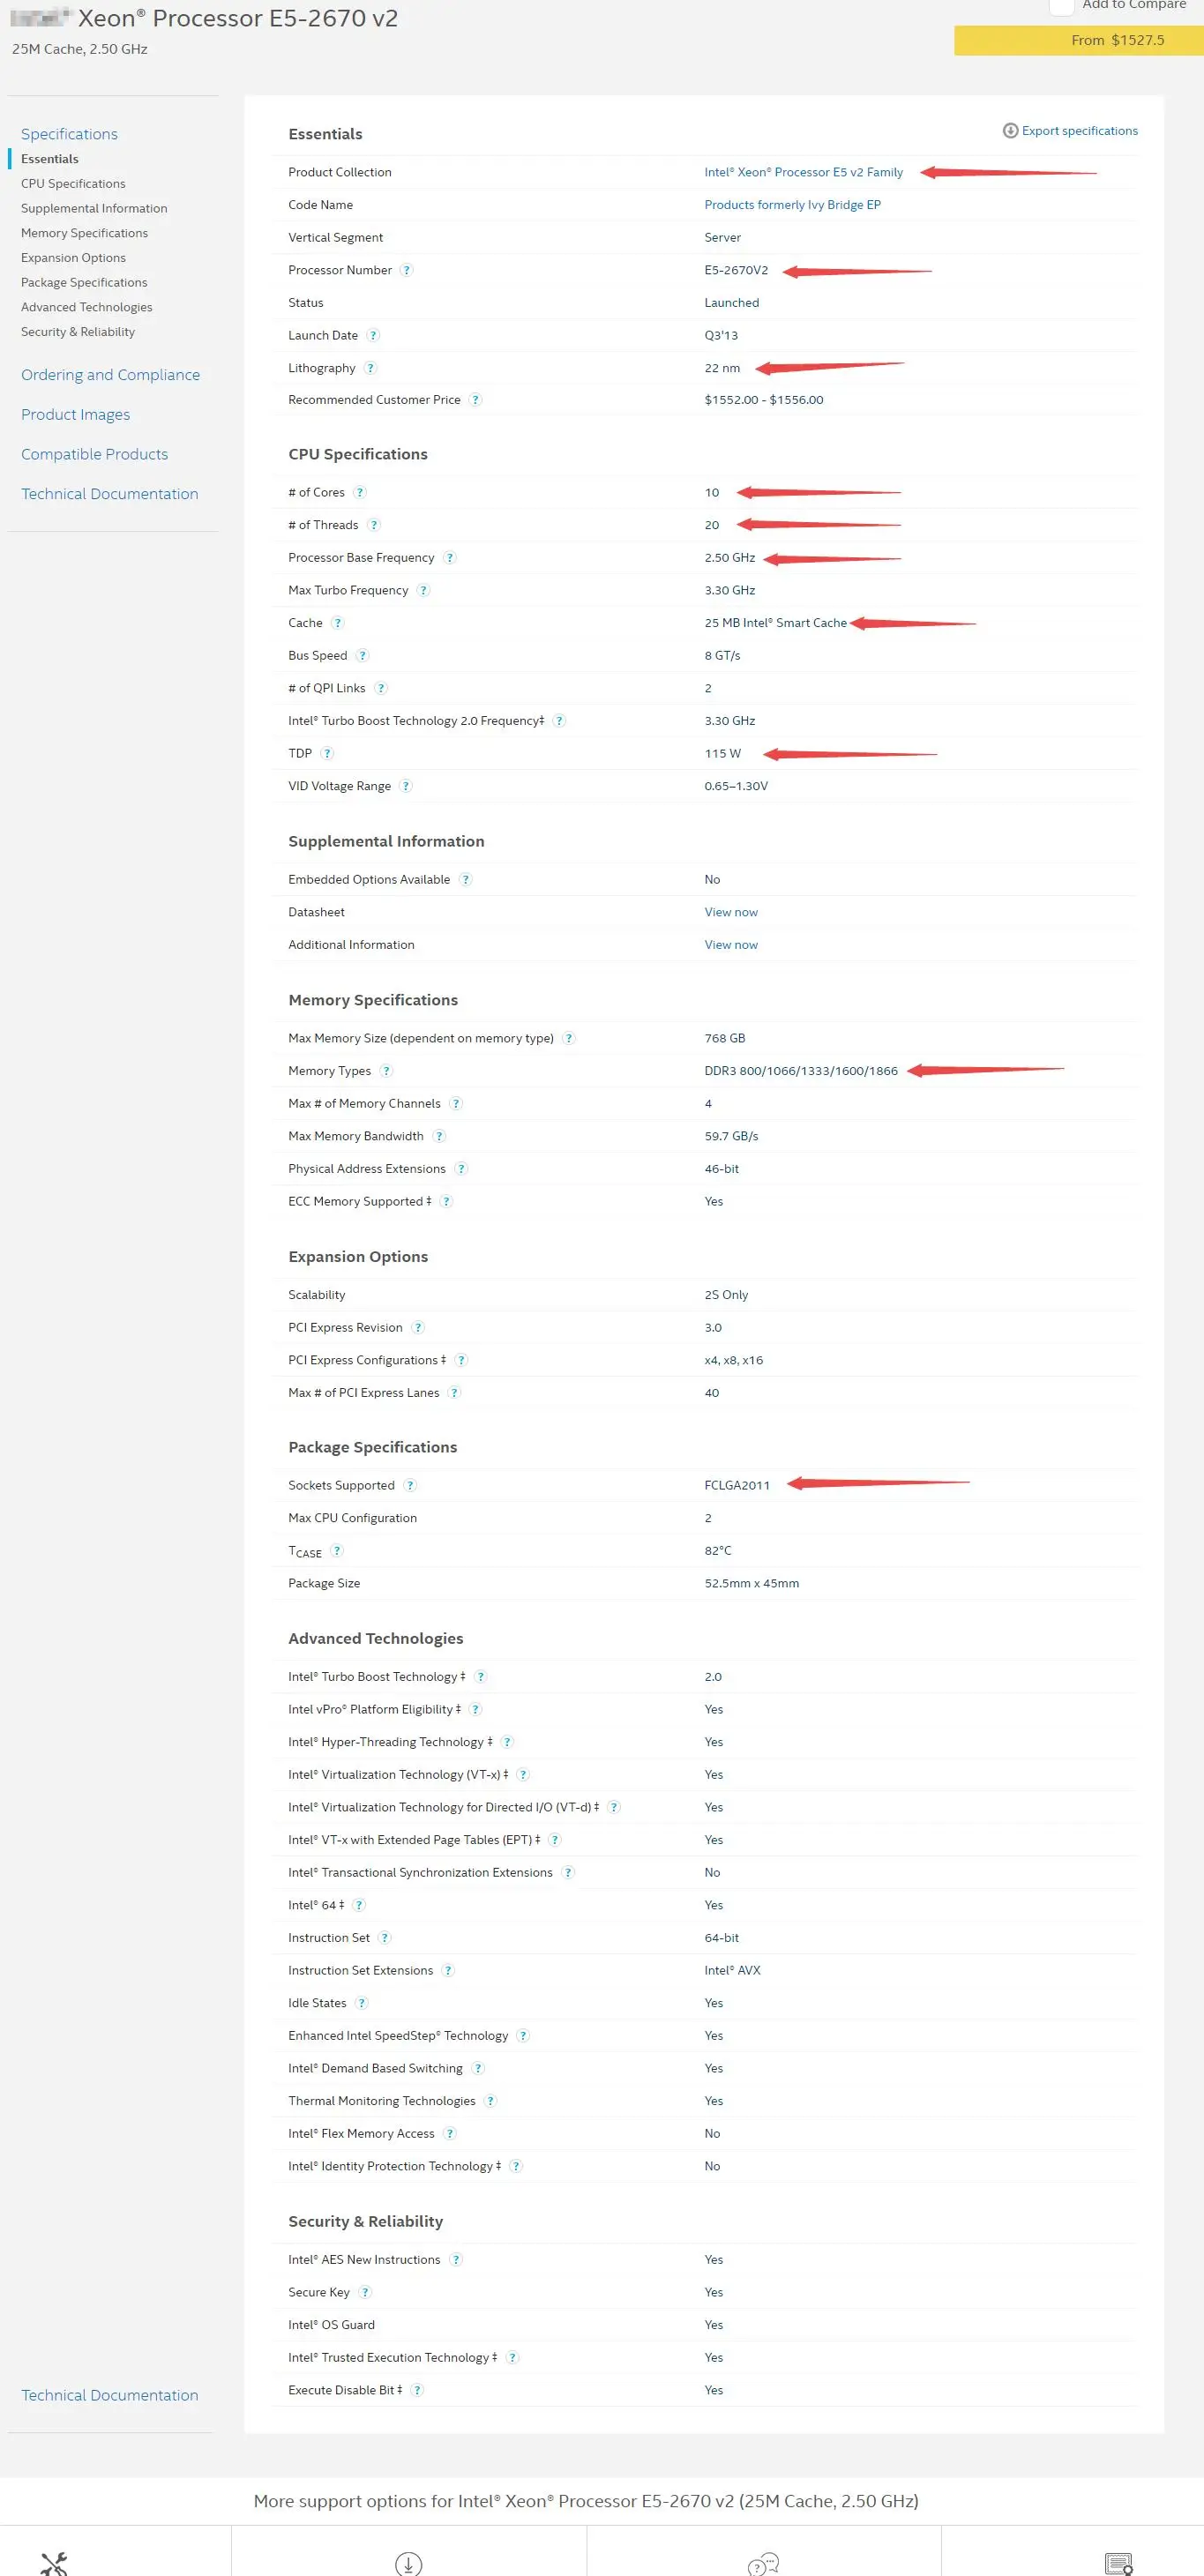Viewport: 1204px width, 2576px height.
Task: Open Products formerly Ivy Bridge EP link
Action: click(x=792, y=205)
